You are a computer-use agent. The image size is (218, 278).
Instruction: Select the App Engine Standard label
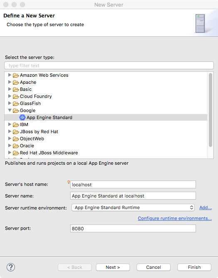pyautogui.click(x=49, y=117)
